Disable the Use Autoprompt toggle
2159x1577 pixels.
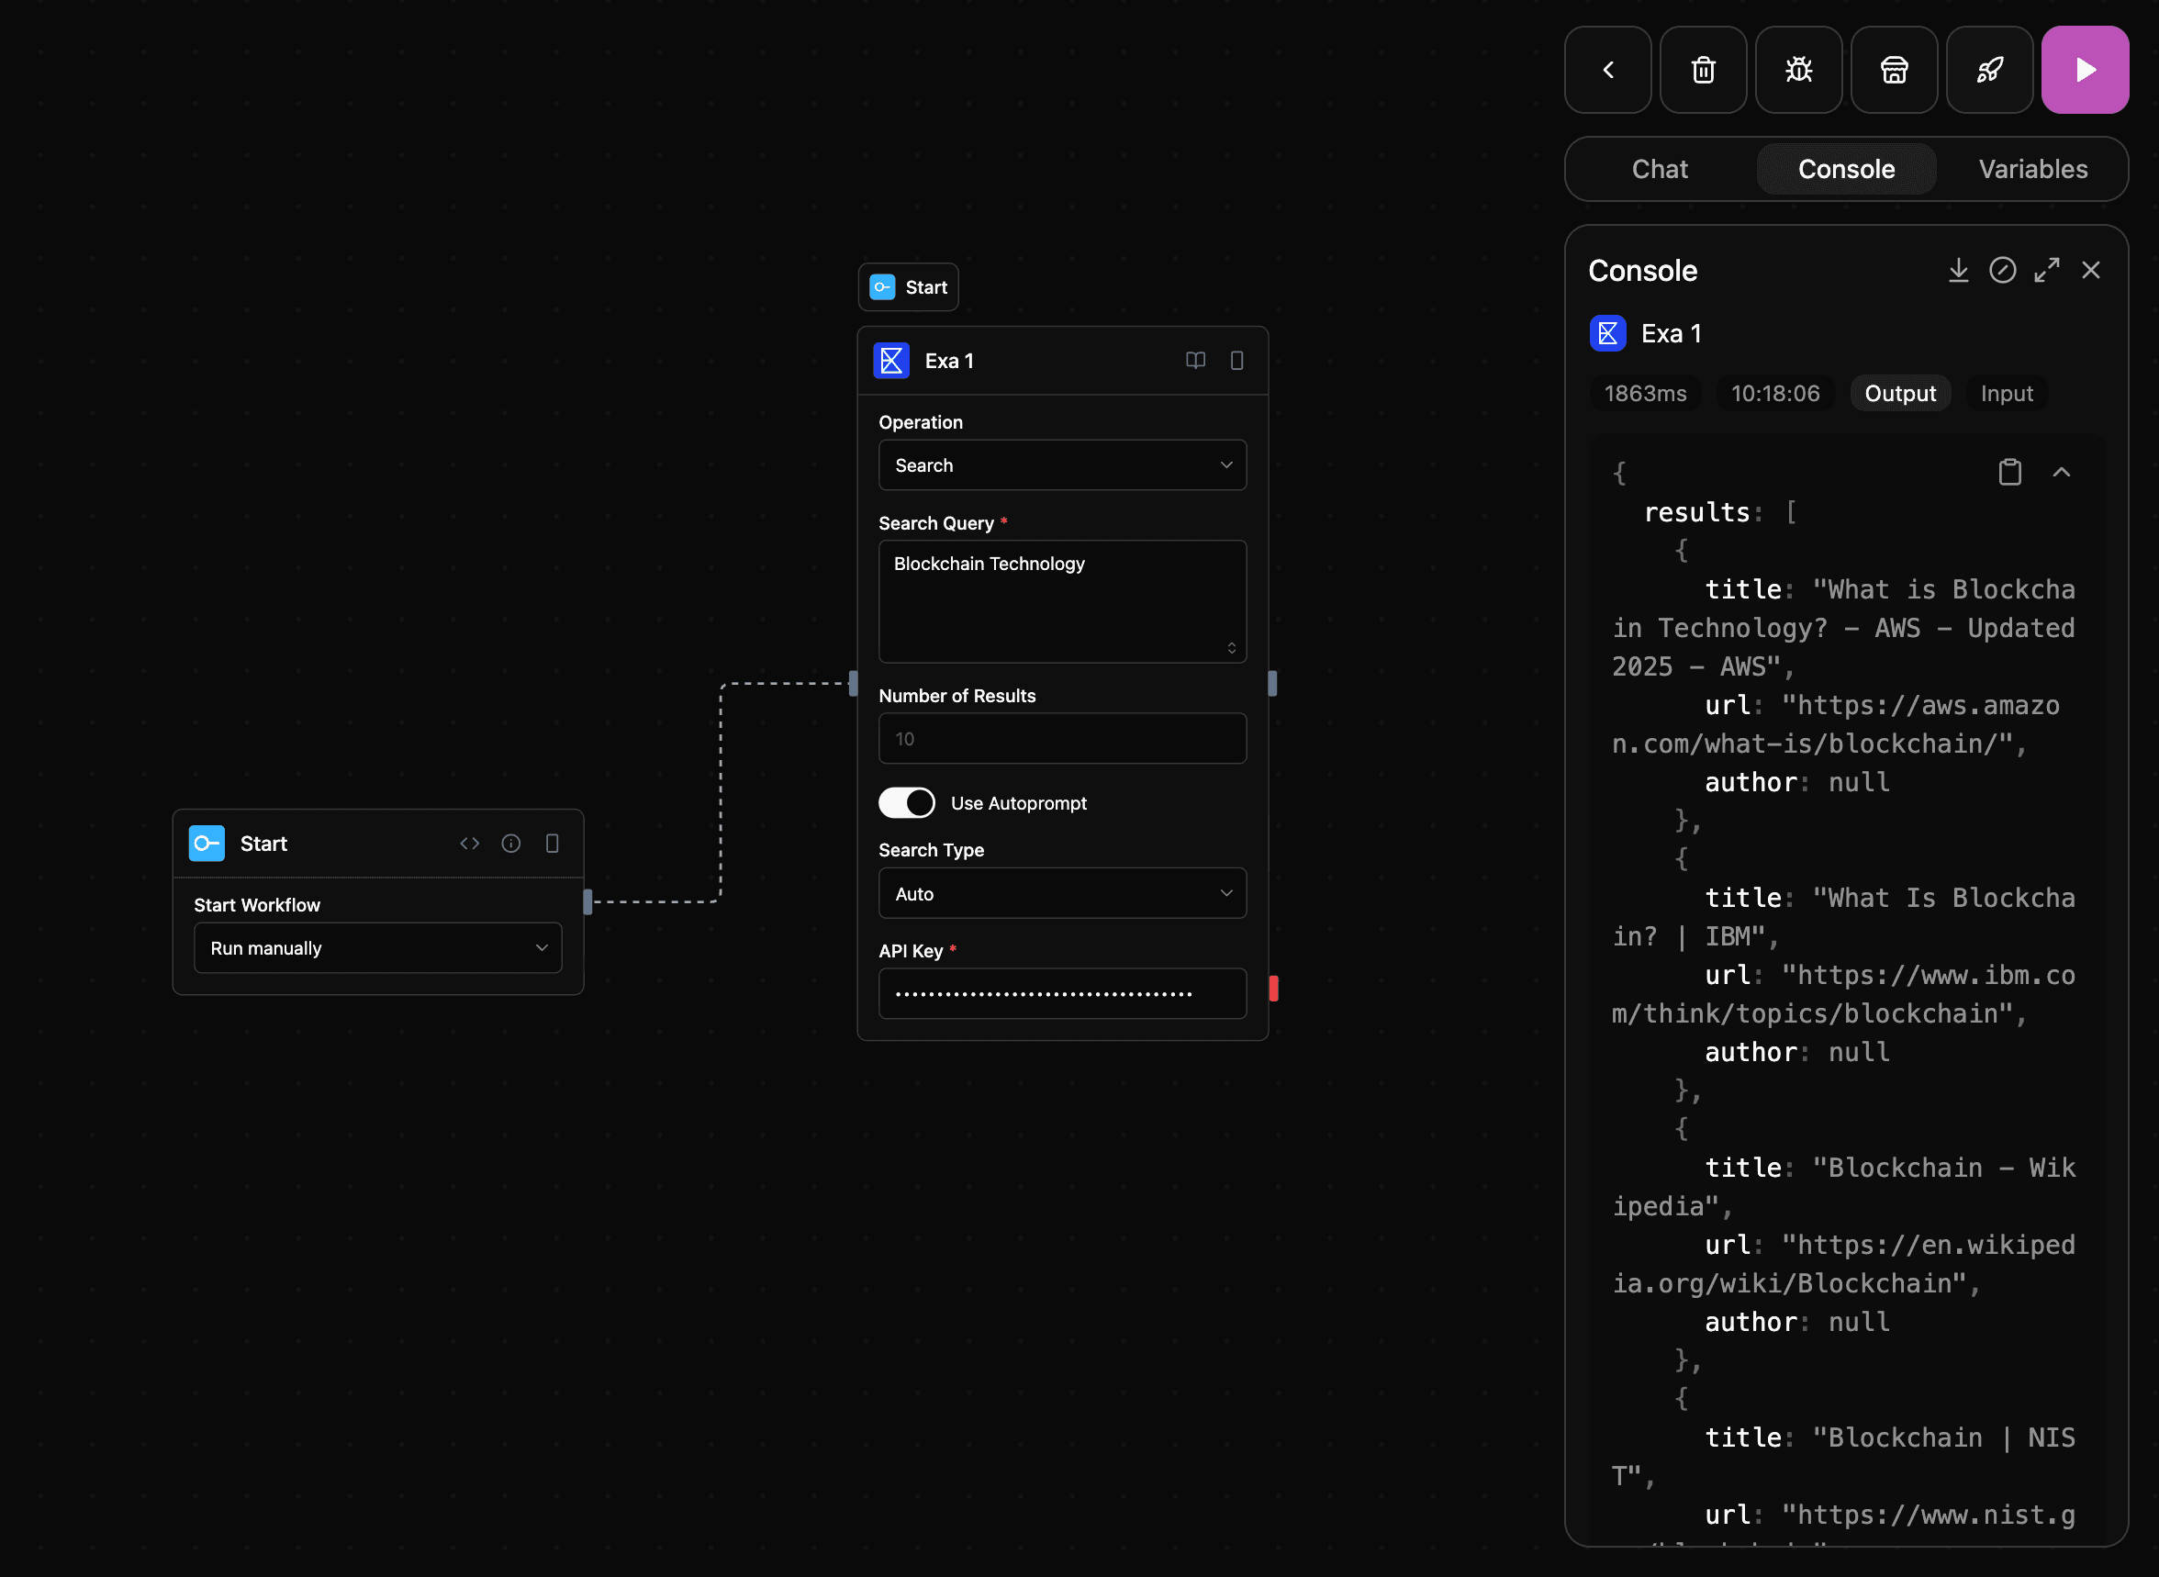[x=907, y=803]
